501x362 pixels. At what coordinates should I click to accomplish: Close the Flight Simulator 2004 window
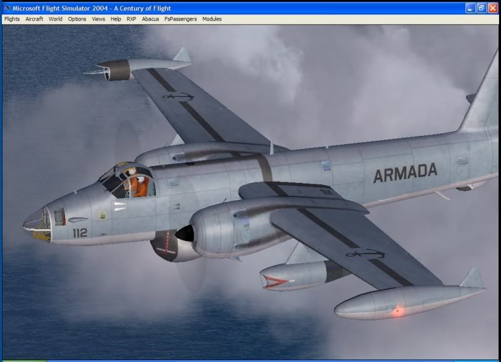click(493, 8)
